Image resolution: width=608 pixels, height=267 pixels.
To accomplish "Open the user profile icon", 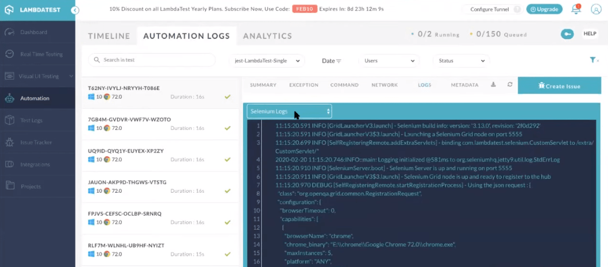I will click(x=595, y=9).
